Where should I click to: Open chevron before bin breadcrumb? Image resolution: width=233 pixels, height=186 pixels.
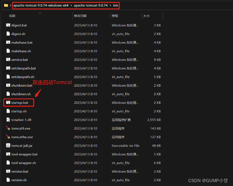(x=110, y=5)
